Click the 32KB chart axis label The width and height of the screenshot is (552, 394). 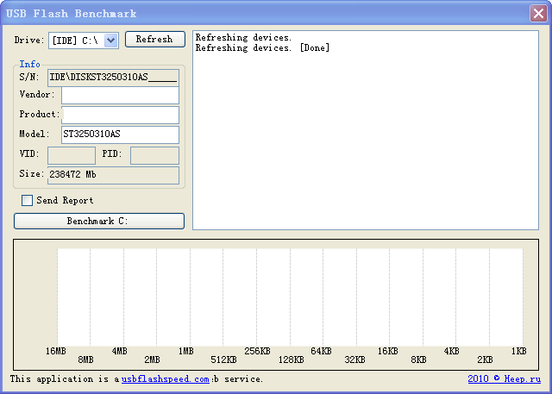coord(354,360)
